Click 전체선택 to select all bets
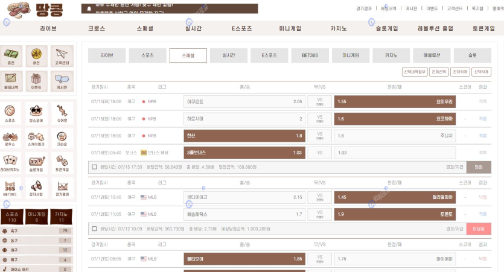The image size is (504, 272). coord(439,71)
